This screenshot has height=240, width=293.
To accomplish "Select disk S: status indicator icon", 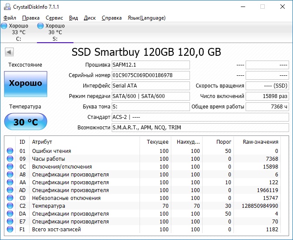I will (40, 26).
